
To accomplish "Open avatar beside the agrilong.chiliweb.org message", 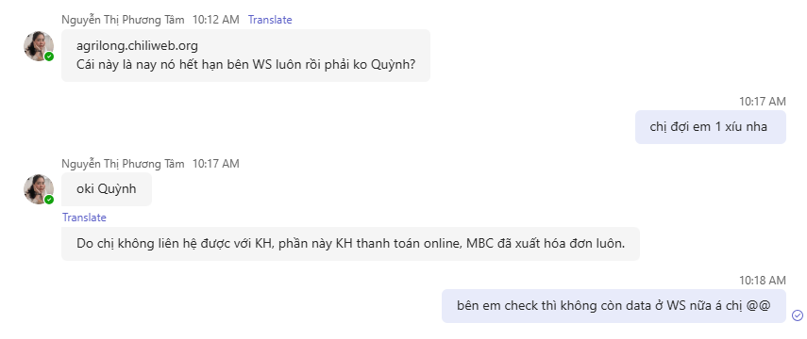I will (39, 46).
